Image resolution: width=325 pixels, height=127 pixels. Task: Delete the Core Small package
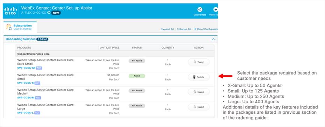[199, 77]
